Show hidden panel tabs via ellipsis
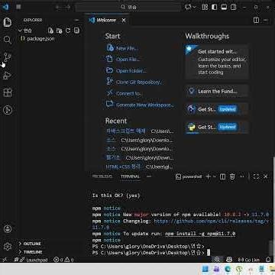This screenshot has width=275, height=275. 149,176
